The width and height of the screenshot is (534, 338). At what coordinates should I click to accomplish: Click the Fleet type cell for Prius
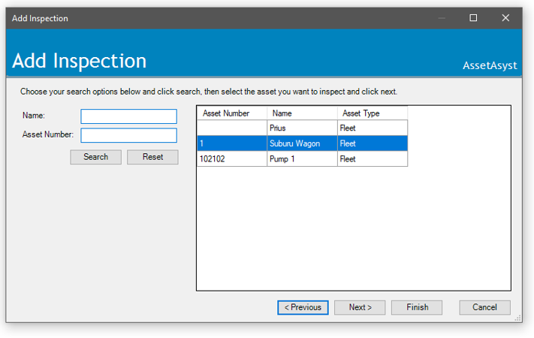click(372, 128)
